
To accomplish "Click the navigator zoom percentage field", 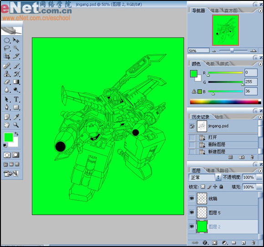I will [198, 51].
